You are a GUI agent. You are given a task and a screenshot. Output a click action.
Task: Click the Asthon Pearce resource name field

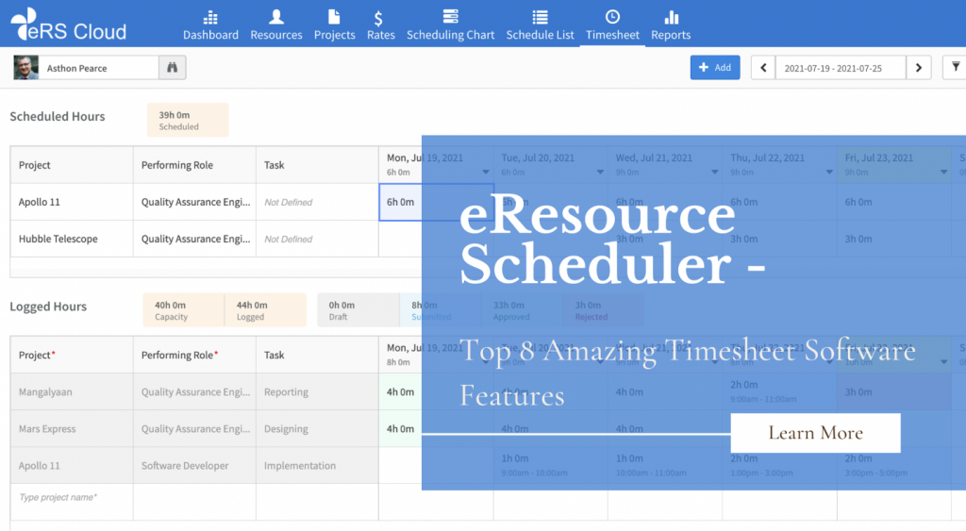(98, 68)
